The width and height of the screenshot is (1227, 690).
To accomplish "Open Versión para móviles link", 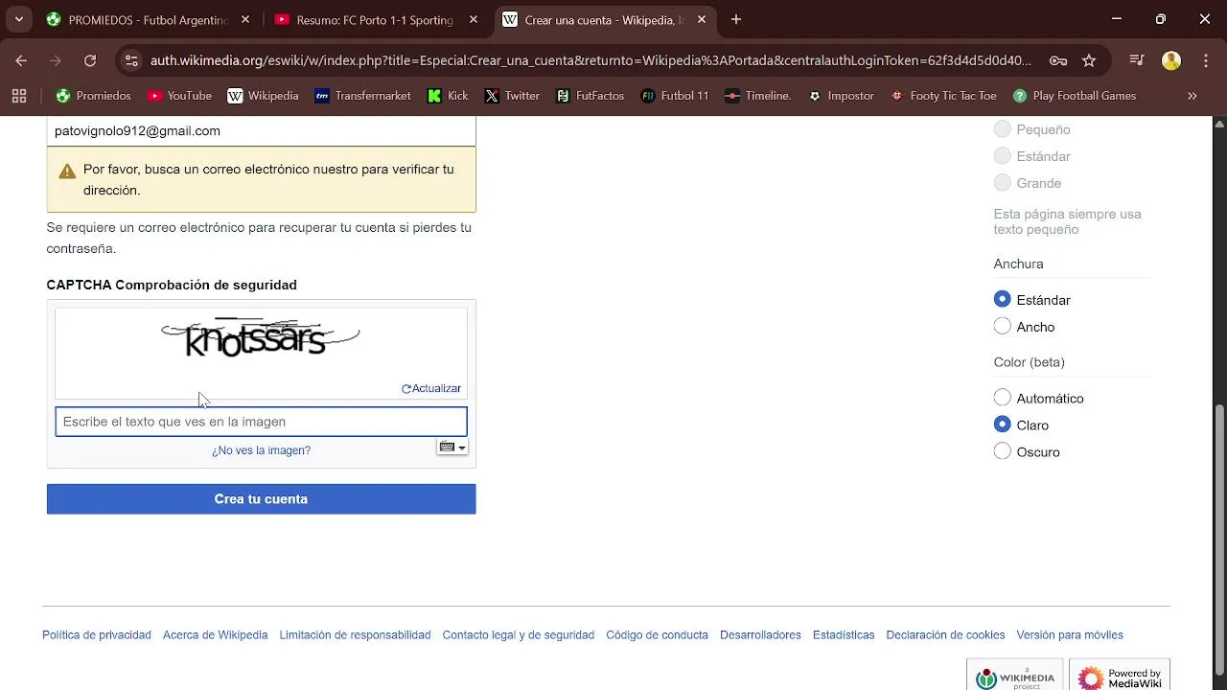I will click(1070, 635).
